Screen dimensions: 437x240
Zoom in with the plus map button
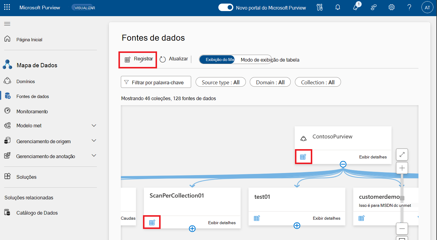coord(402,168)
